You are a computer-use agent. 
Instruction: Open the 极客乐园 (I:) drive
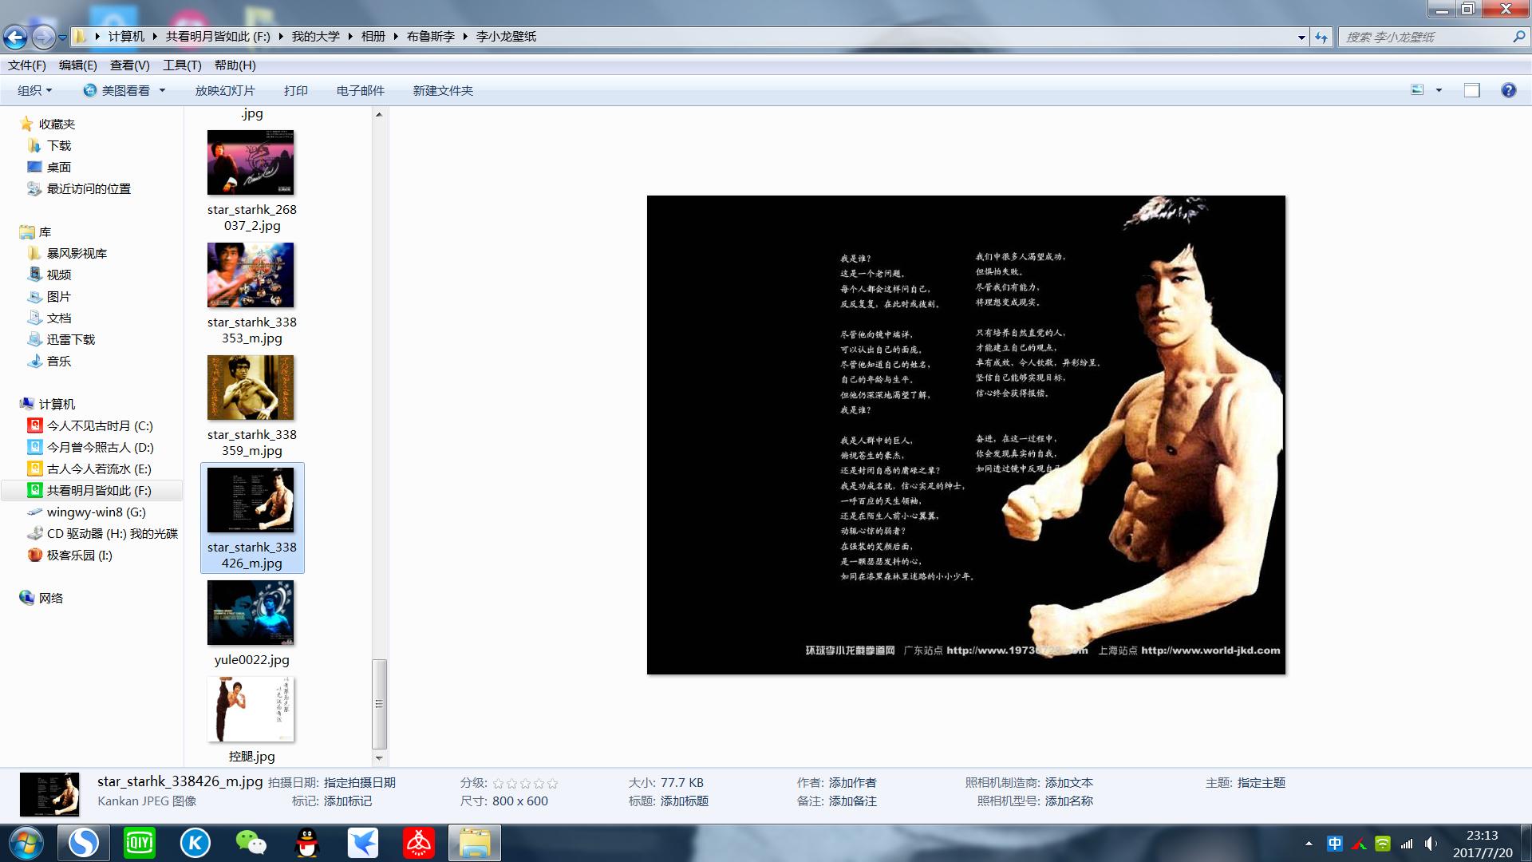[79, 555]
